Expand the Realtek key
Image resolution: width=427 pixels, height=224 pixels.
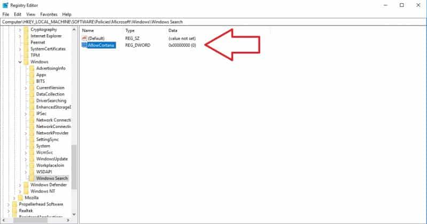coord(9,211)
